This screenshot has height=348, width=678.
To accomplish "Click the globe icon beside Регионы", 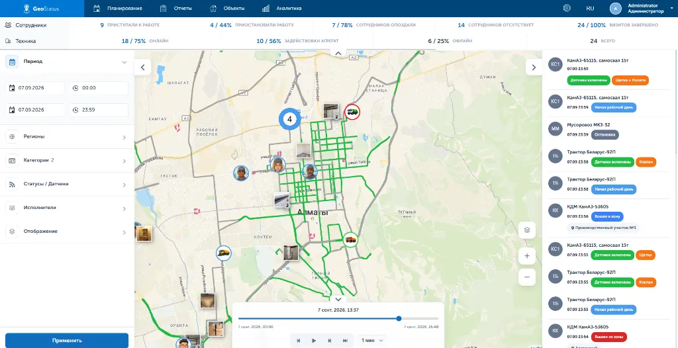I will pos(12,136).
